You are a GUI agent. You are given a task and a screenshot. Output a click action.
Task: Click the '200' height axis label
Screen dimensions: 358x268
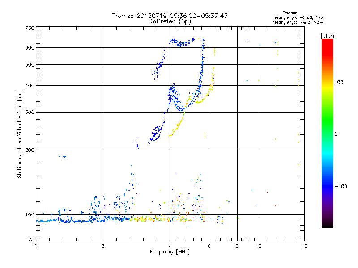pyautogui.click(x=30, y=150)
